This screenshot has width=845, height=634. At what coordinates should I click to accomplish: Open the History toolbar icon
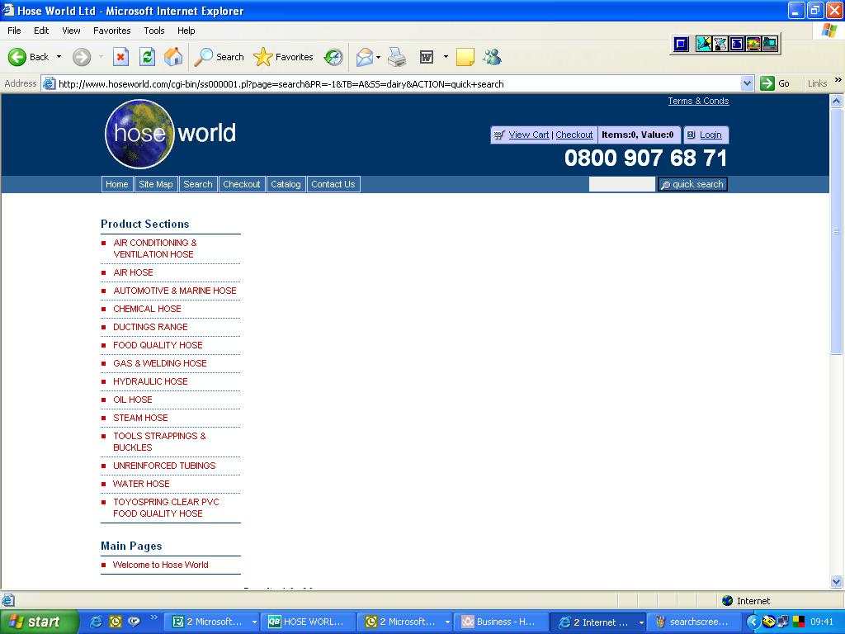[x=333, y=57]
